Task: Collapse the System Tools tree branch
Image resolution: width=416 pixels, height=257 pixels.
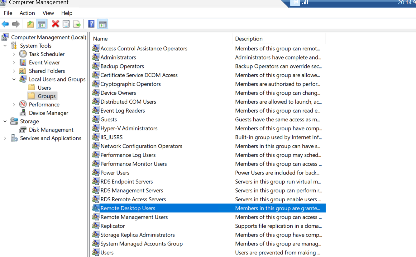Action: pyautogui.click(x=5, y=45)
